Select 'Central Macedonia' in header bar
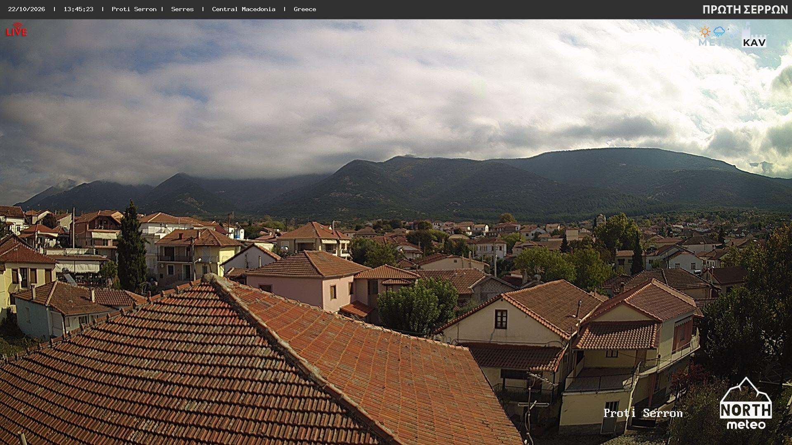This screenshot has width=792, height=445. (x=244, y=9)
